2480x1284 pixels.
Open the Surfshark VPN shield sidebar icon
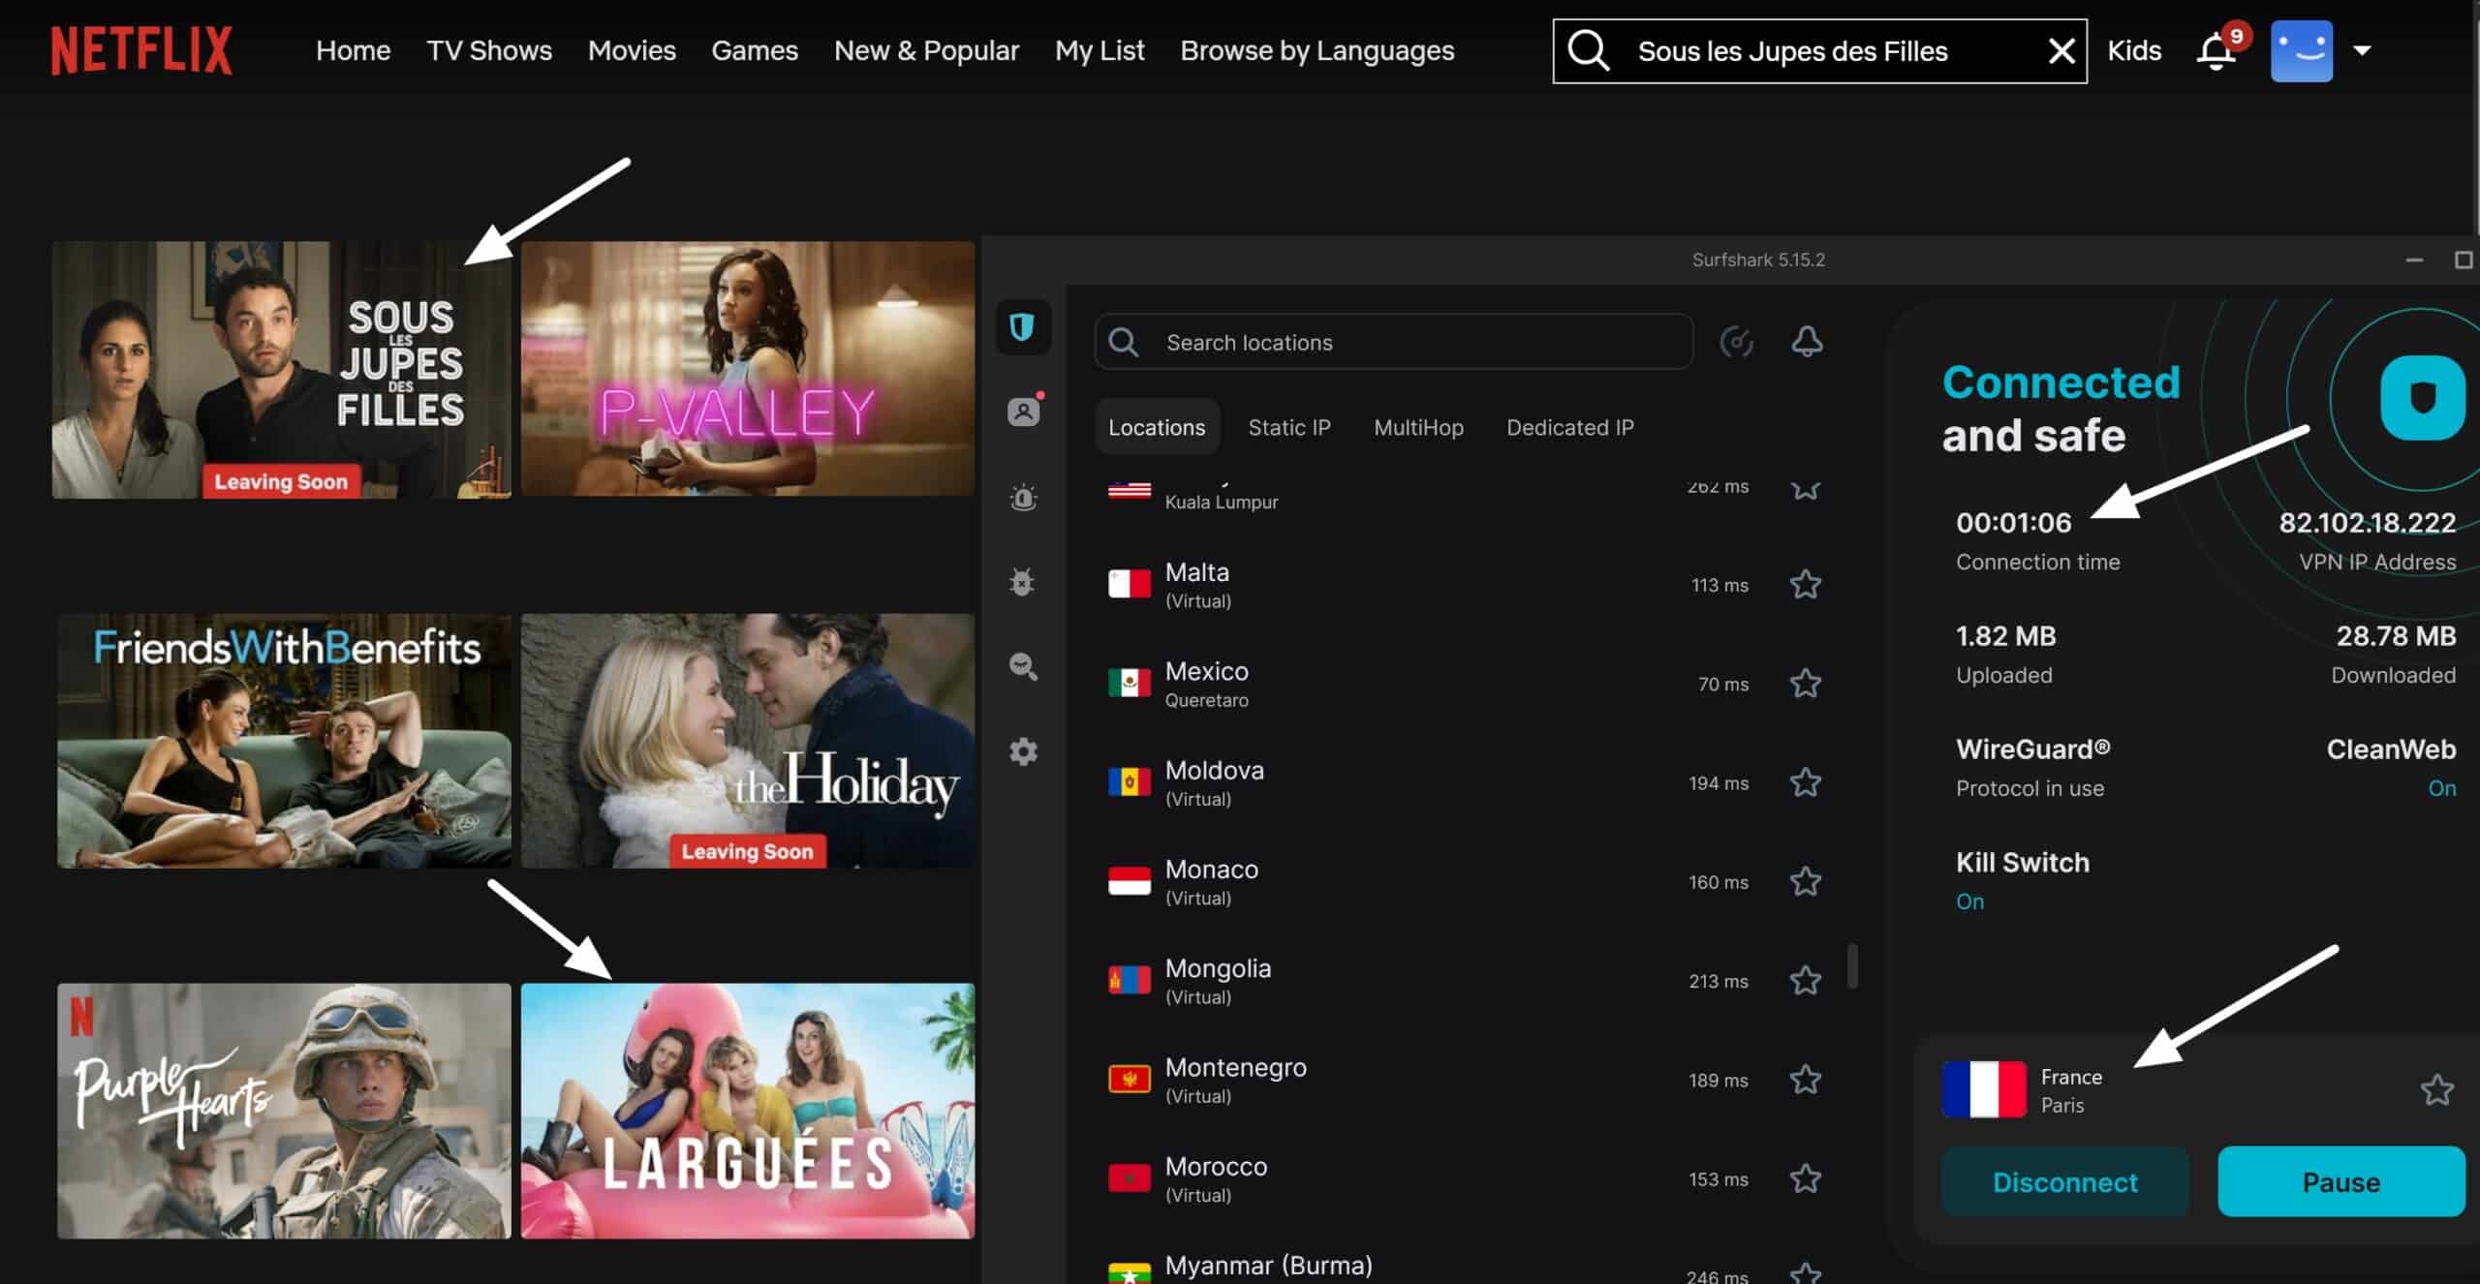coord(1023,327)
